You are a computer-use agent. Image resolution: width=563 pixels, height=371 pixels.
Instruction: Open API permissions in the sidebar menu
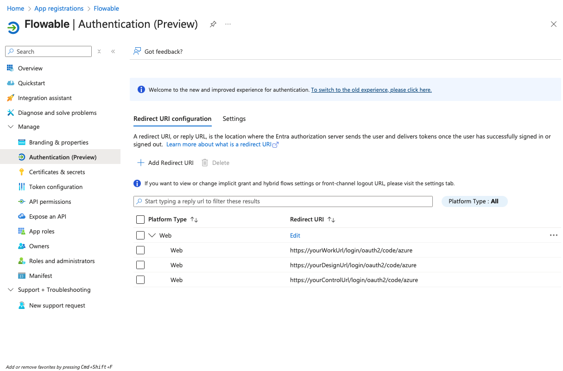[50, 201]
